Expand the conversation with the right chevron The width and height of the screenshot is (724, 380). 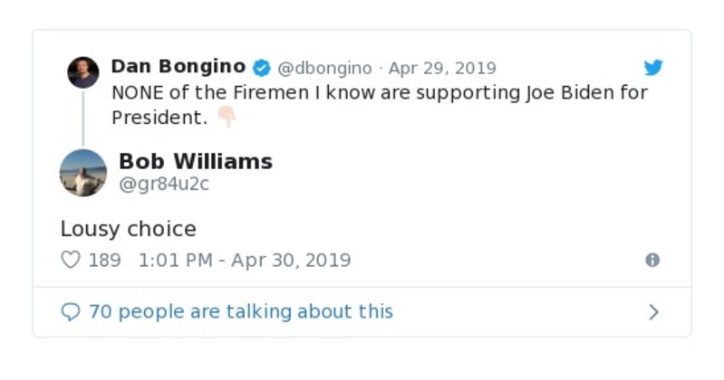point(653,312)
